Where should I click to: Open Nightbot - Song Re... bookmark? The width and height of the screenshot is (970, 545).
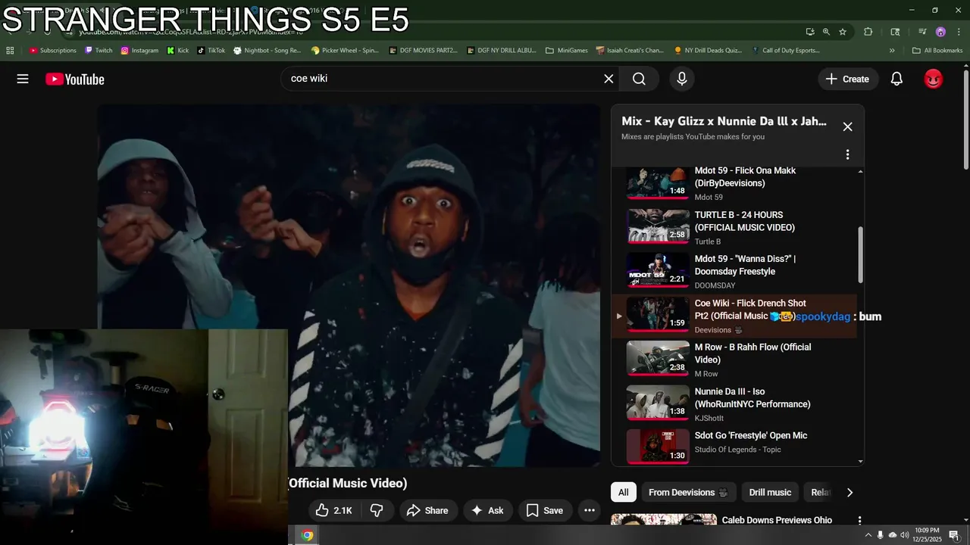[x=268, y=51]
